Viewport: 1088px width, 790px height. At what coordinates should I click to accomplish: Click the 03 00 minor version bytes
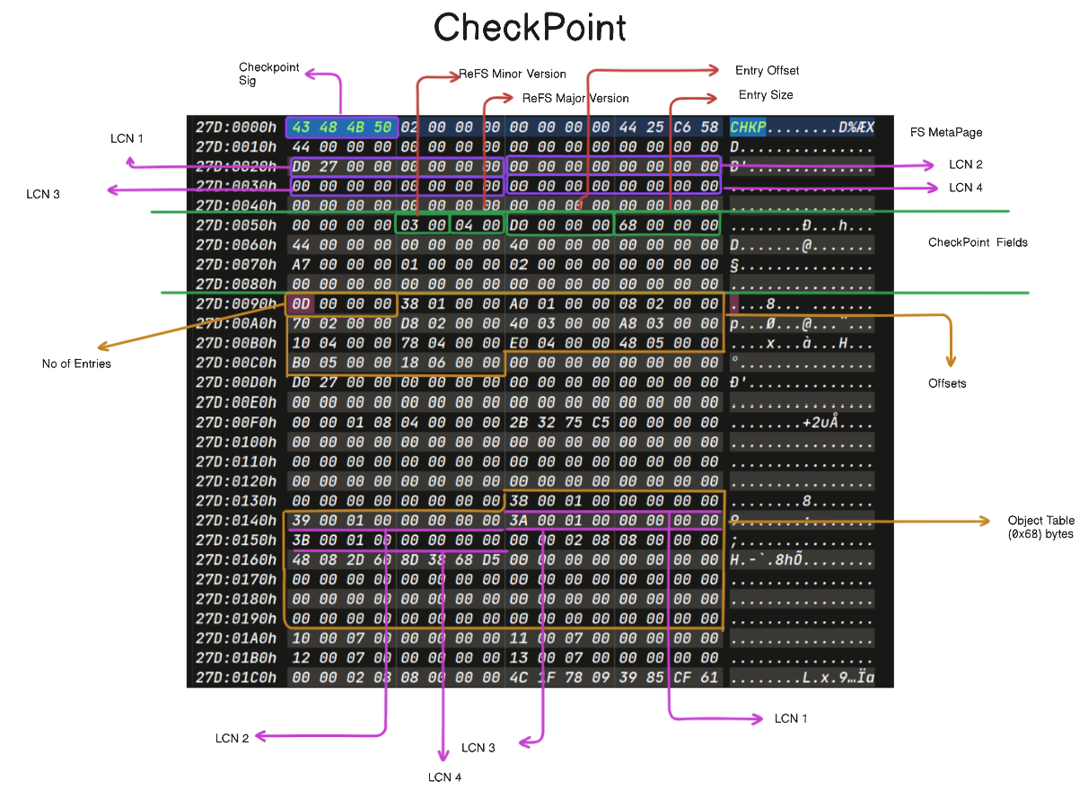pos(423,224)
